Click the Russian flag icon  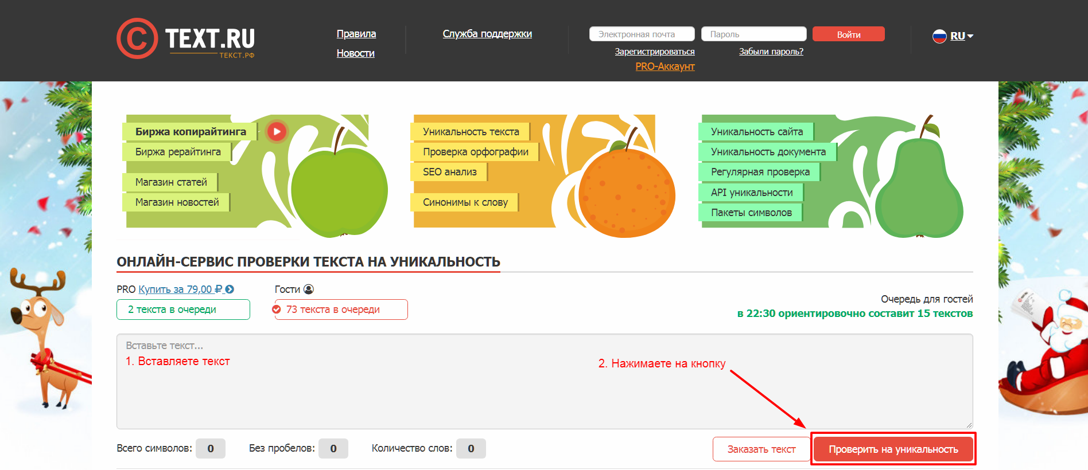(x=939, y=36)
